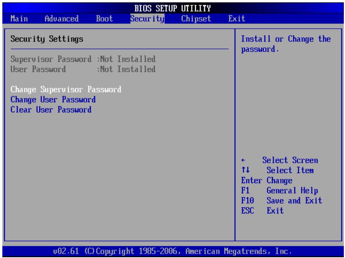Click the American Megatrends copyright footer

[173, 251]
